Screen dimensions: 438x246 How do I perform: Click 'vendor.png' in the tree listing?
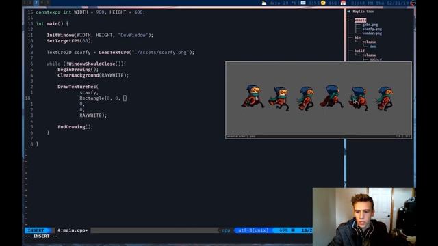click(x=372, y=33)
